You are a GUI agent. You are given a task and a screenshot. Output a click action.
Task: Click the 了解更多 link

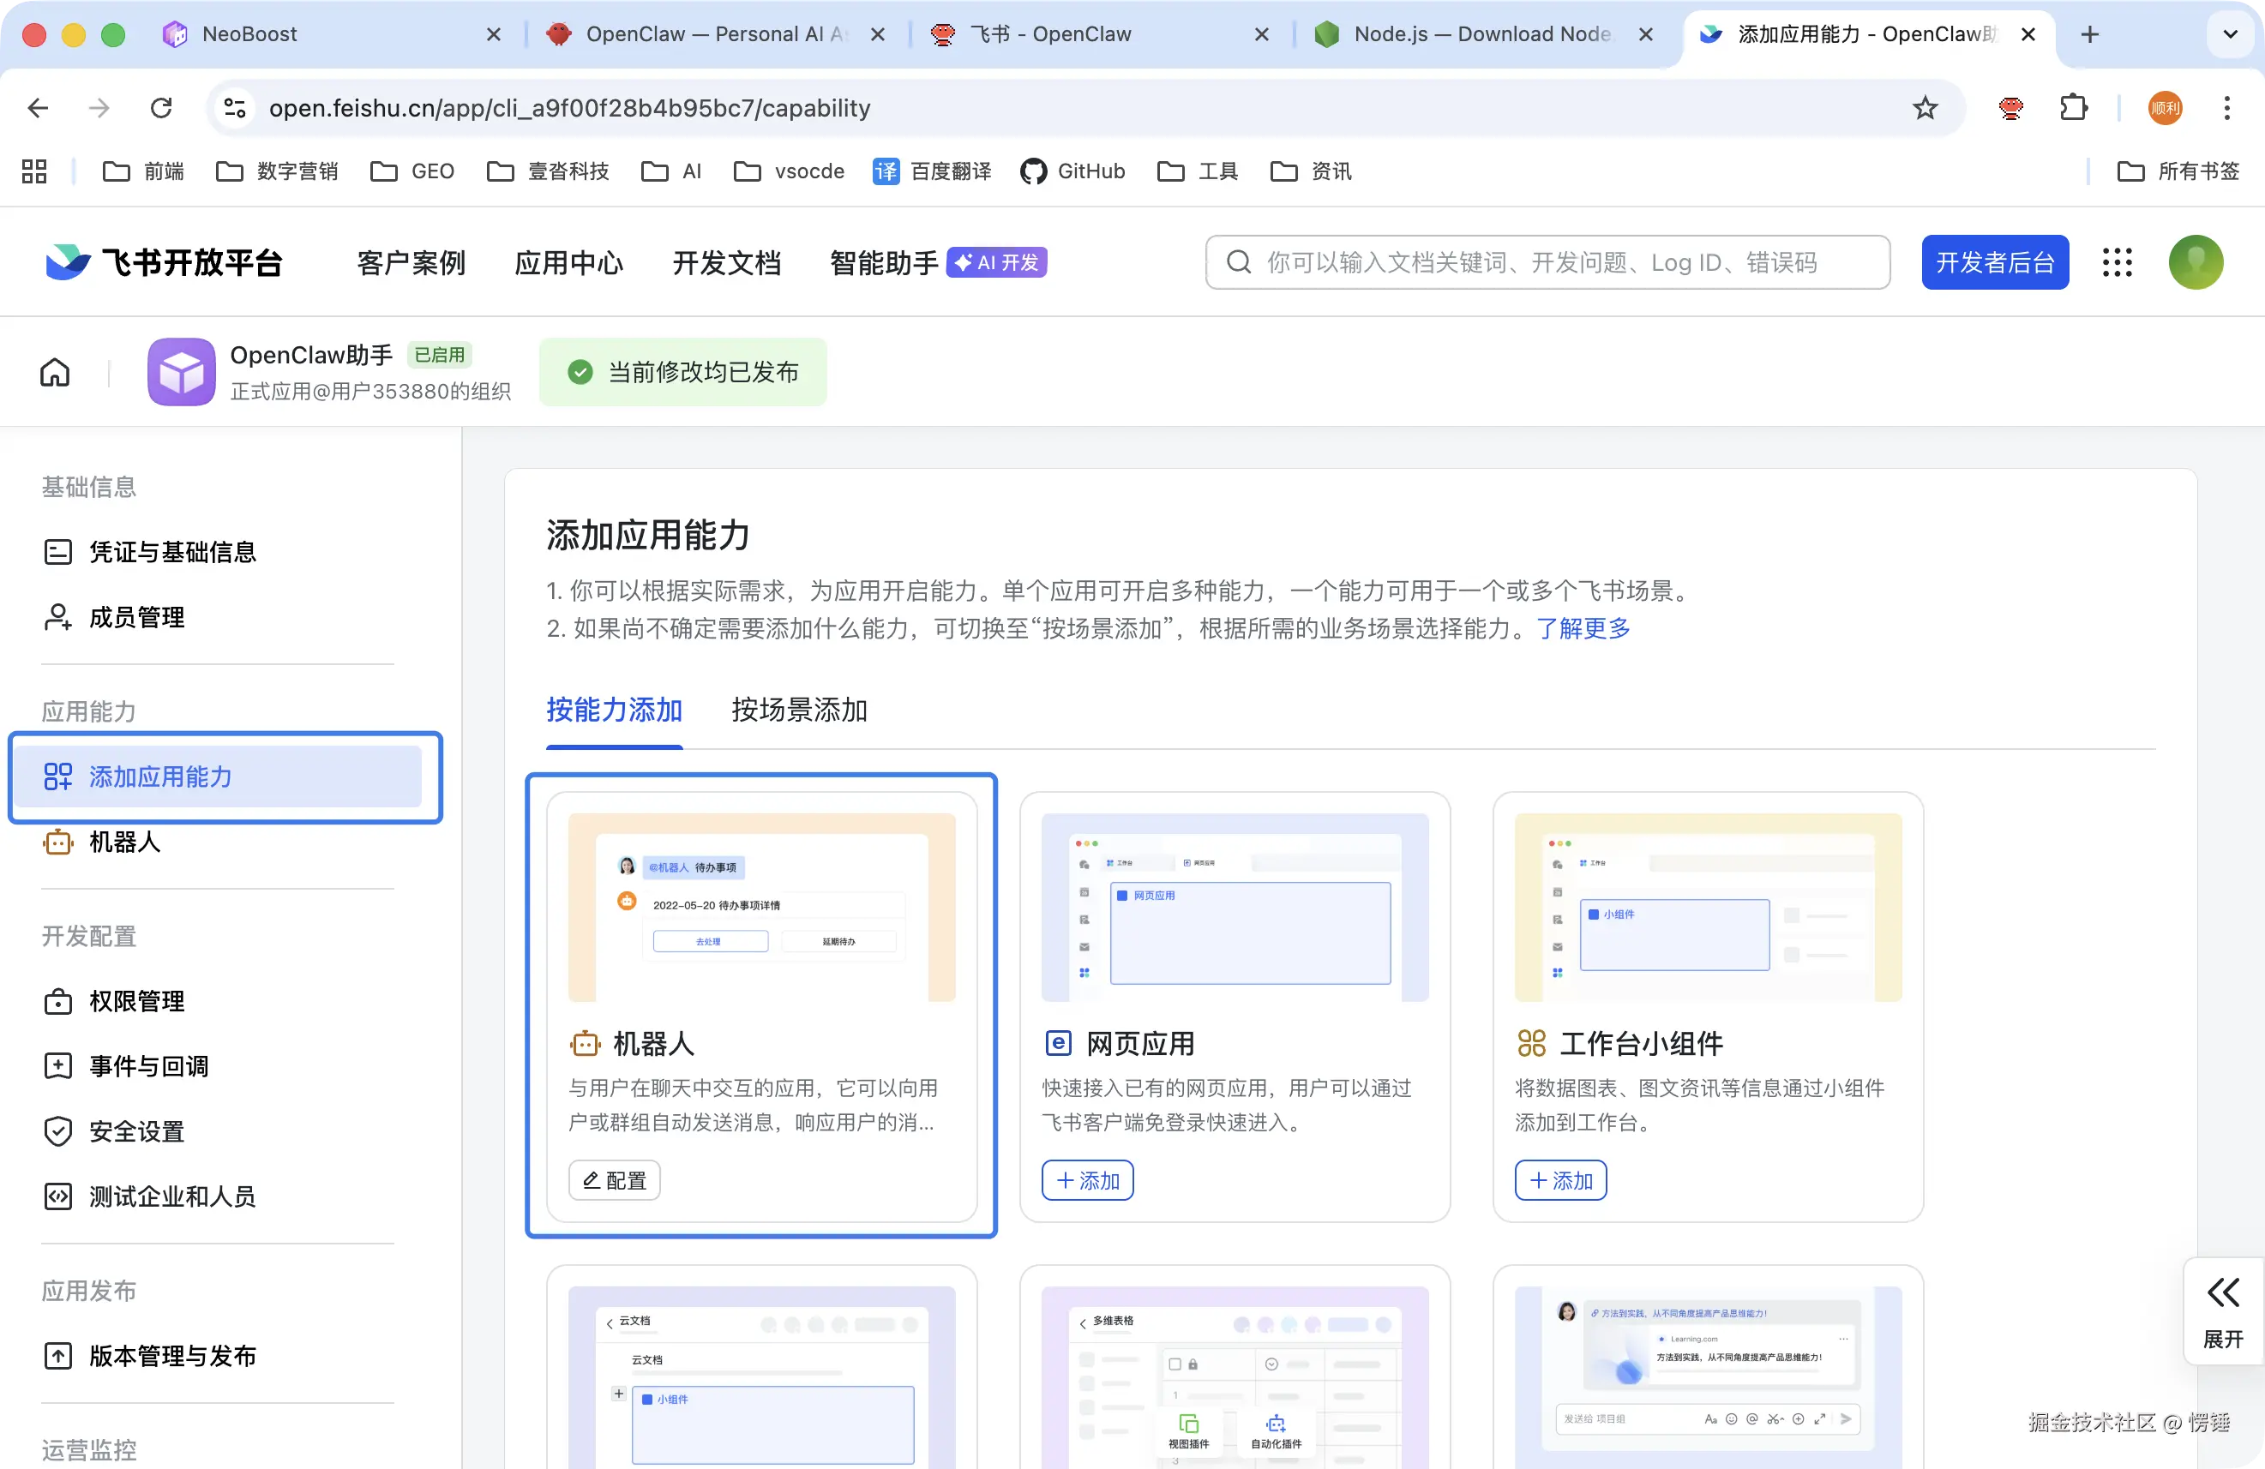tap(1583, 629)
